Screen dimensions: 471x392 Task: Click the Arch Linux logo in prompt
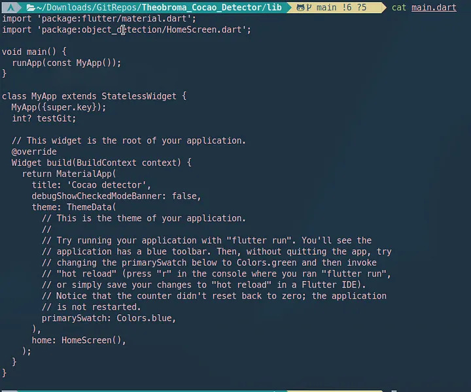point(11,7)
